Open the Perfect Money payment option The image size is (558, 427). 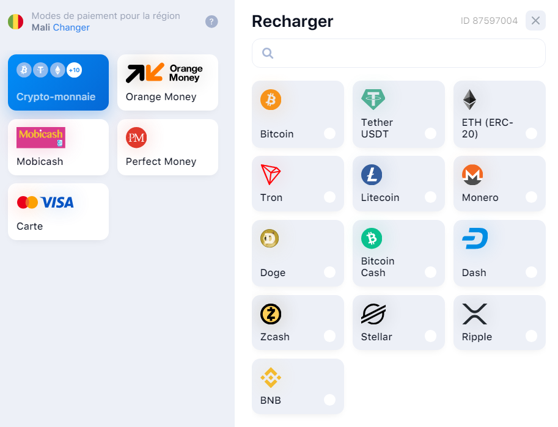pos(167,147)
